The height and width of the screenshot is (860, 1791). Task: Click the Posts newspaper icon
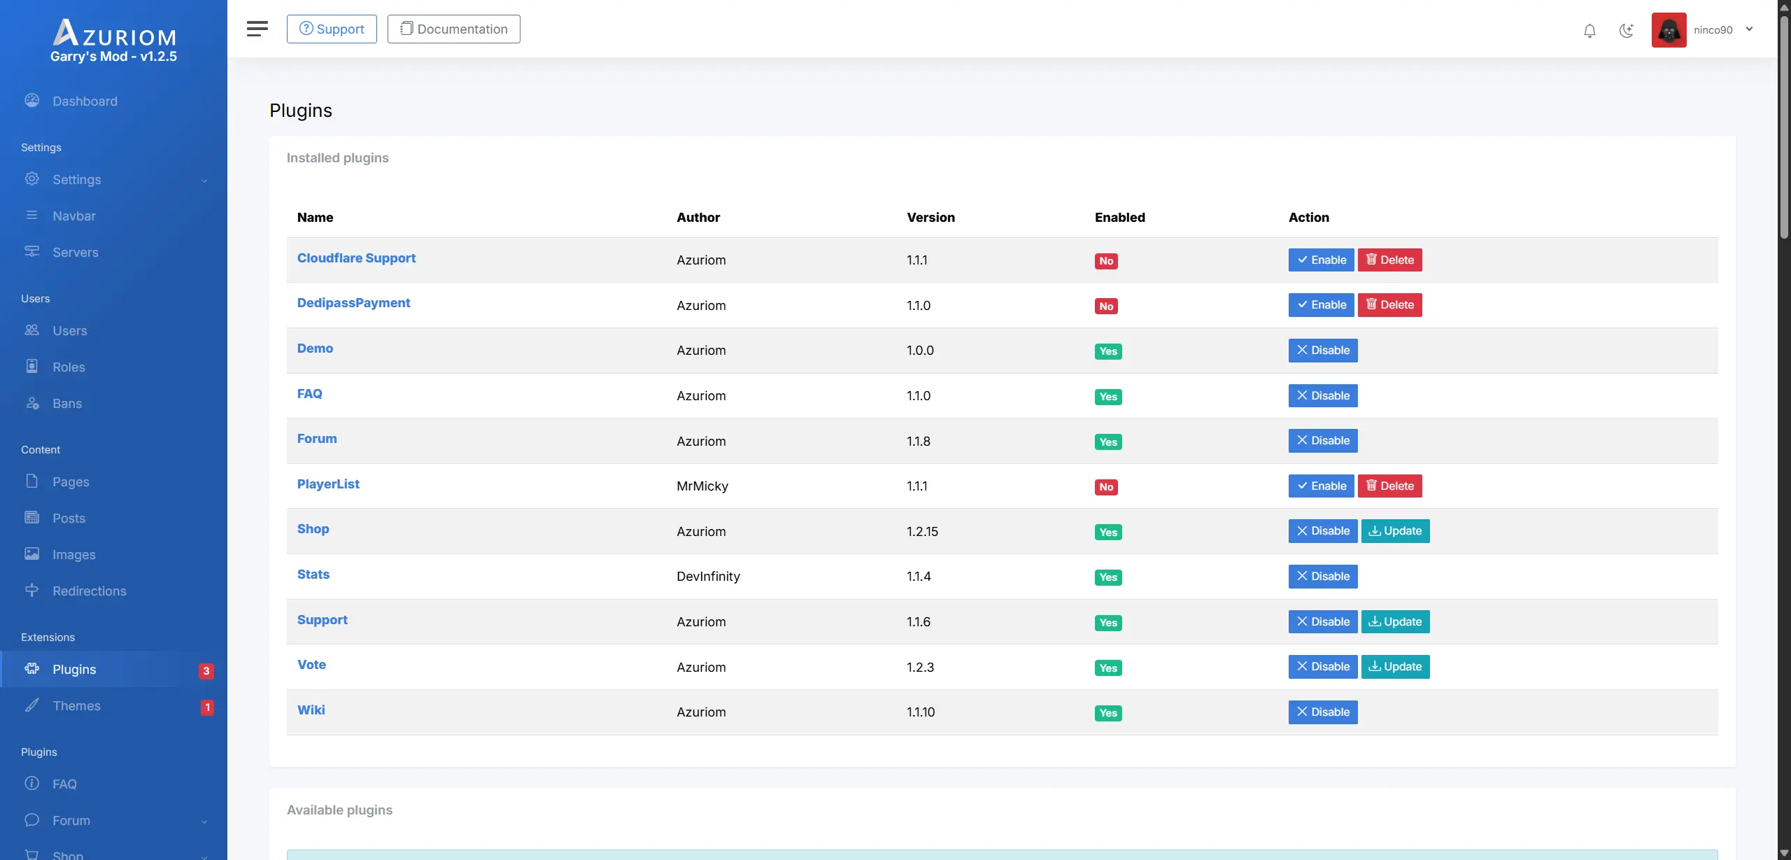32,517
